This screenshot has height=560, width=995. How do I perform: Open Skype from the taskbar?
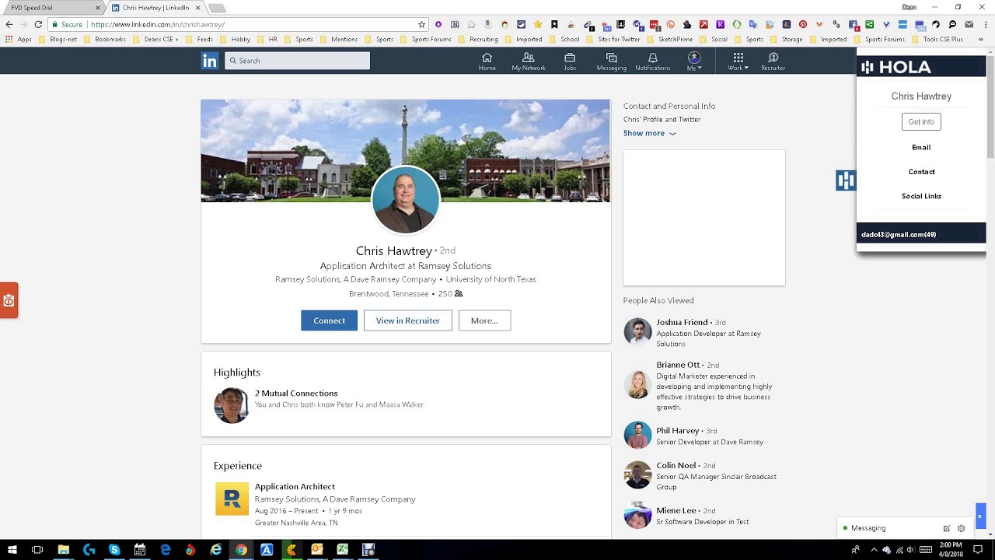(x=114, y=550)
